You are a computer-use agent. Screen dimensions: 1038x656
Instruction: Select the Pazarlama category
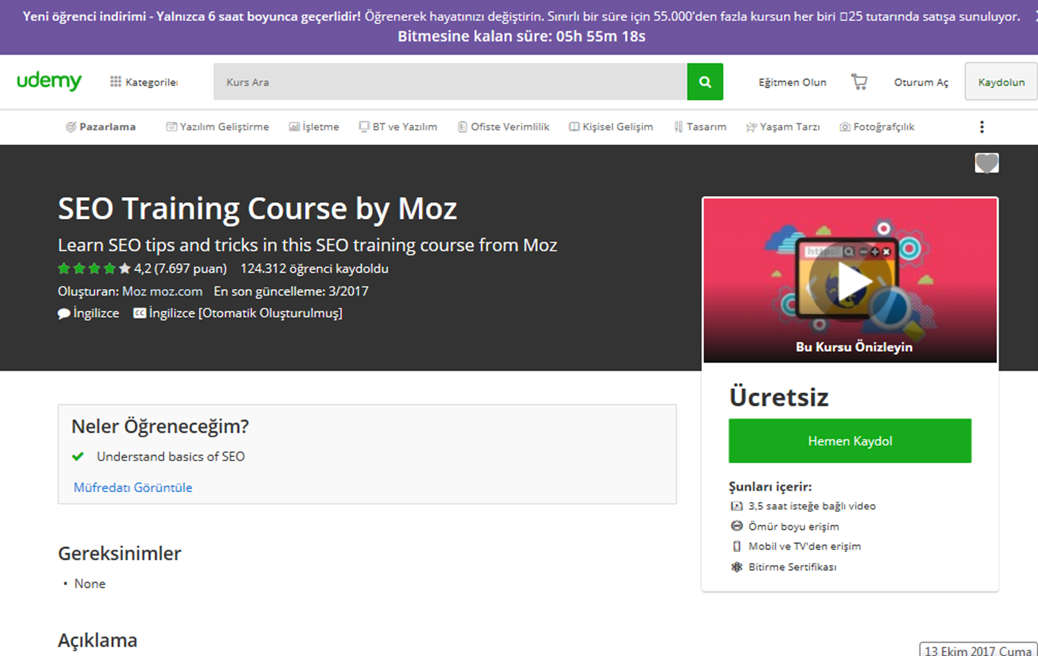tap(100, 127)
